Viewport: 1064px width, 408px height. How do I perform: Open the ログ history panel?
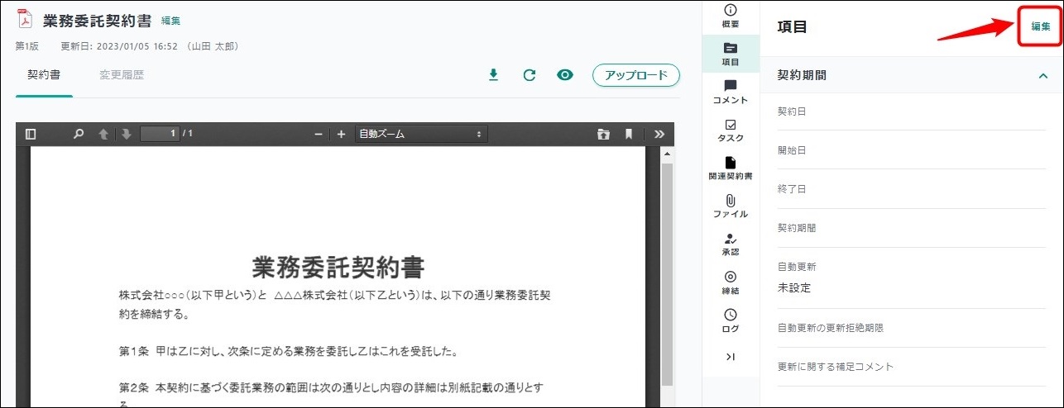(730, 320)
